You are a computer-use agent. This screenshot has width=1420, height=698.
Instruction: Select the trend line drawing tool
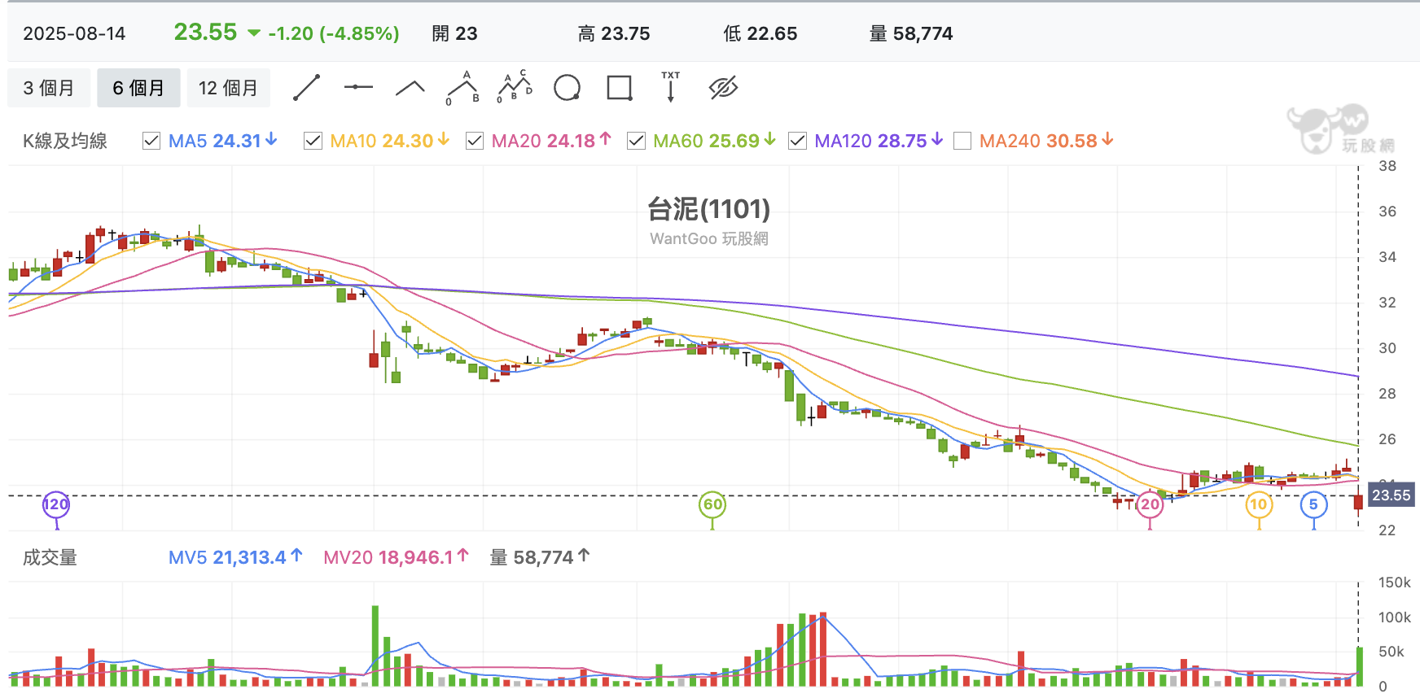click(306, 88)
